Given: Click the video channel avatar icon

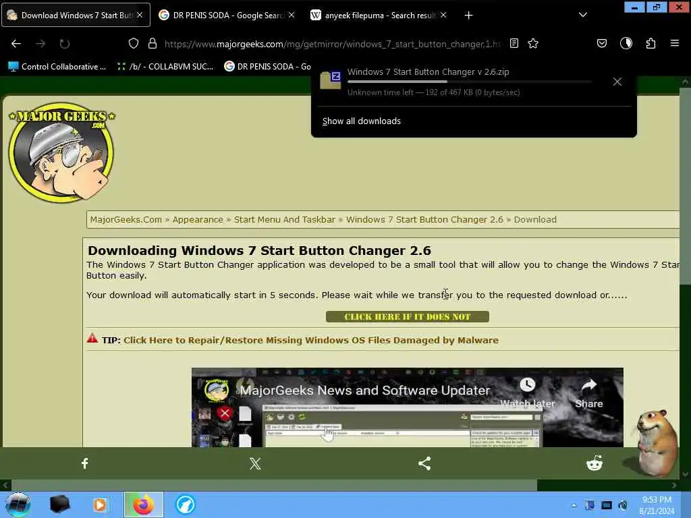Looking at the screenshot, I should pos(217,389).
